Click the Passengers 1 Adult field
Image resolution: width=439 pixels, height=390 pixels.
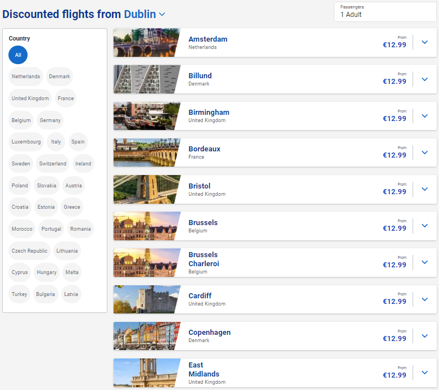[x=385, y=12]
